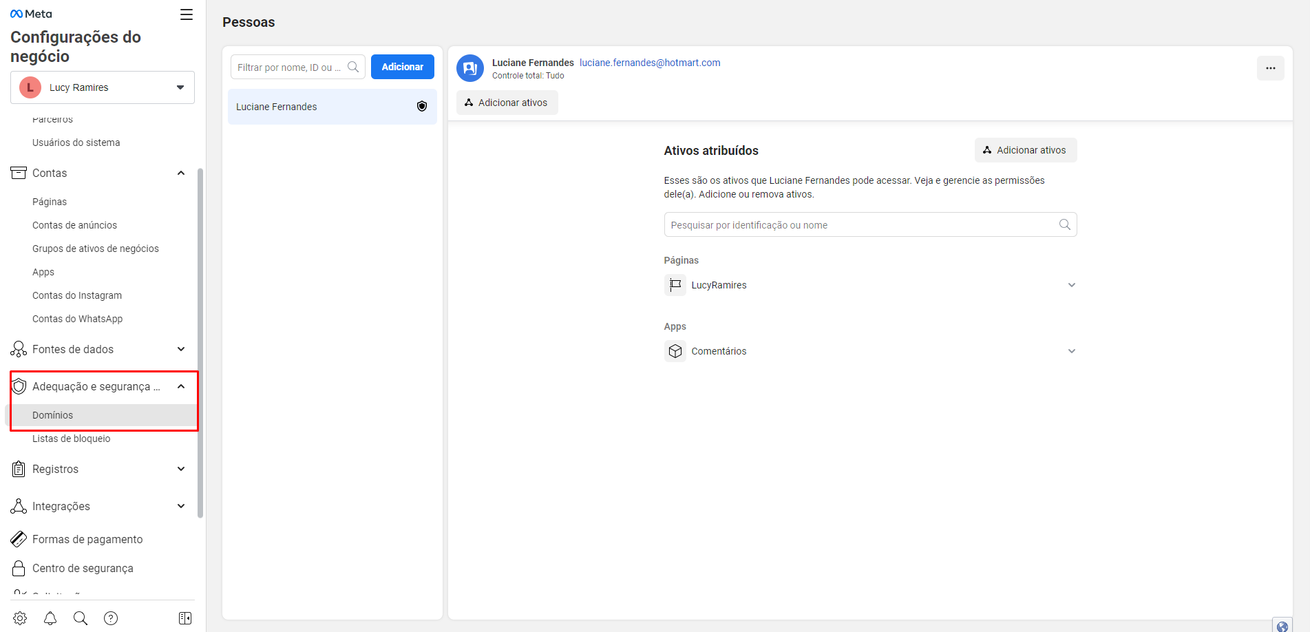Click Adicionar ativos beside Ativos atribuídos

(x=1026, y=150)
